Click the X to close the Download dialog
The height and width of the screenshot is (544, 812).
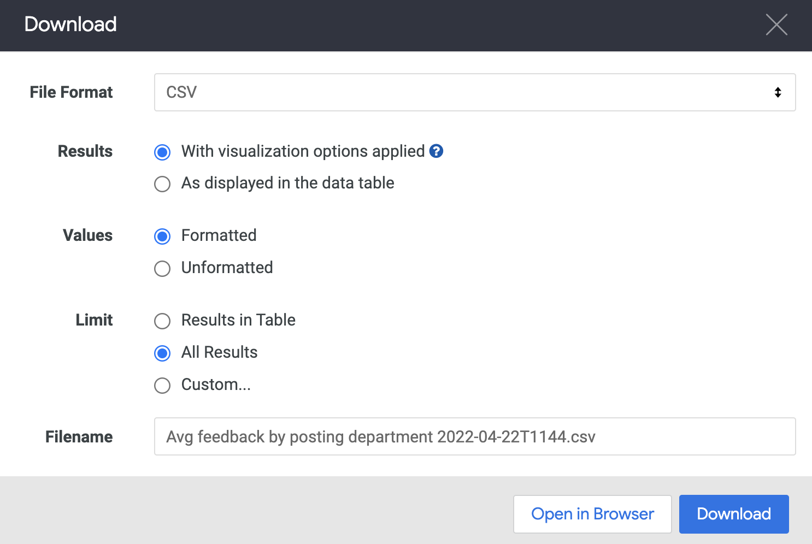pos(776,25)
